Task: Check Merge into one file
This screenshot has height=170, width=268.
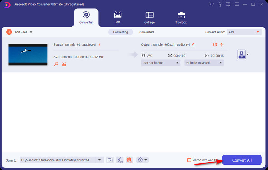Action: (189, 160)
